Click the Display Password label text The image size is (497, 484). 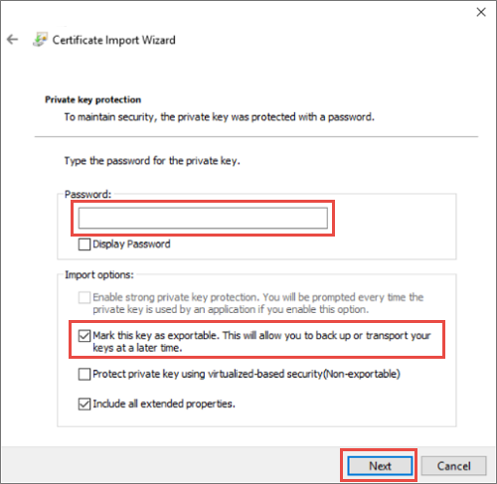pyautogui.click(x=131, y=244)
